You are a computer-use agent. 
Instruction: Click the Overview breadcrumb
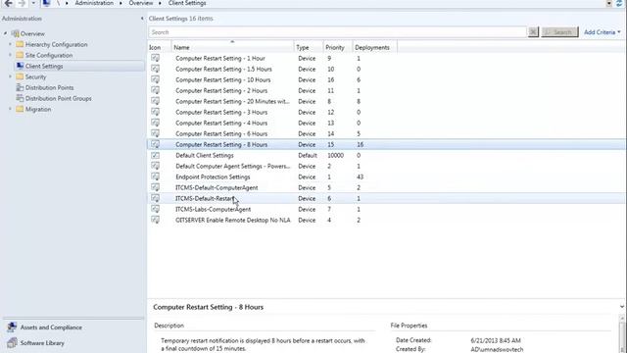[x=141, y=3]
